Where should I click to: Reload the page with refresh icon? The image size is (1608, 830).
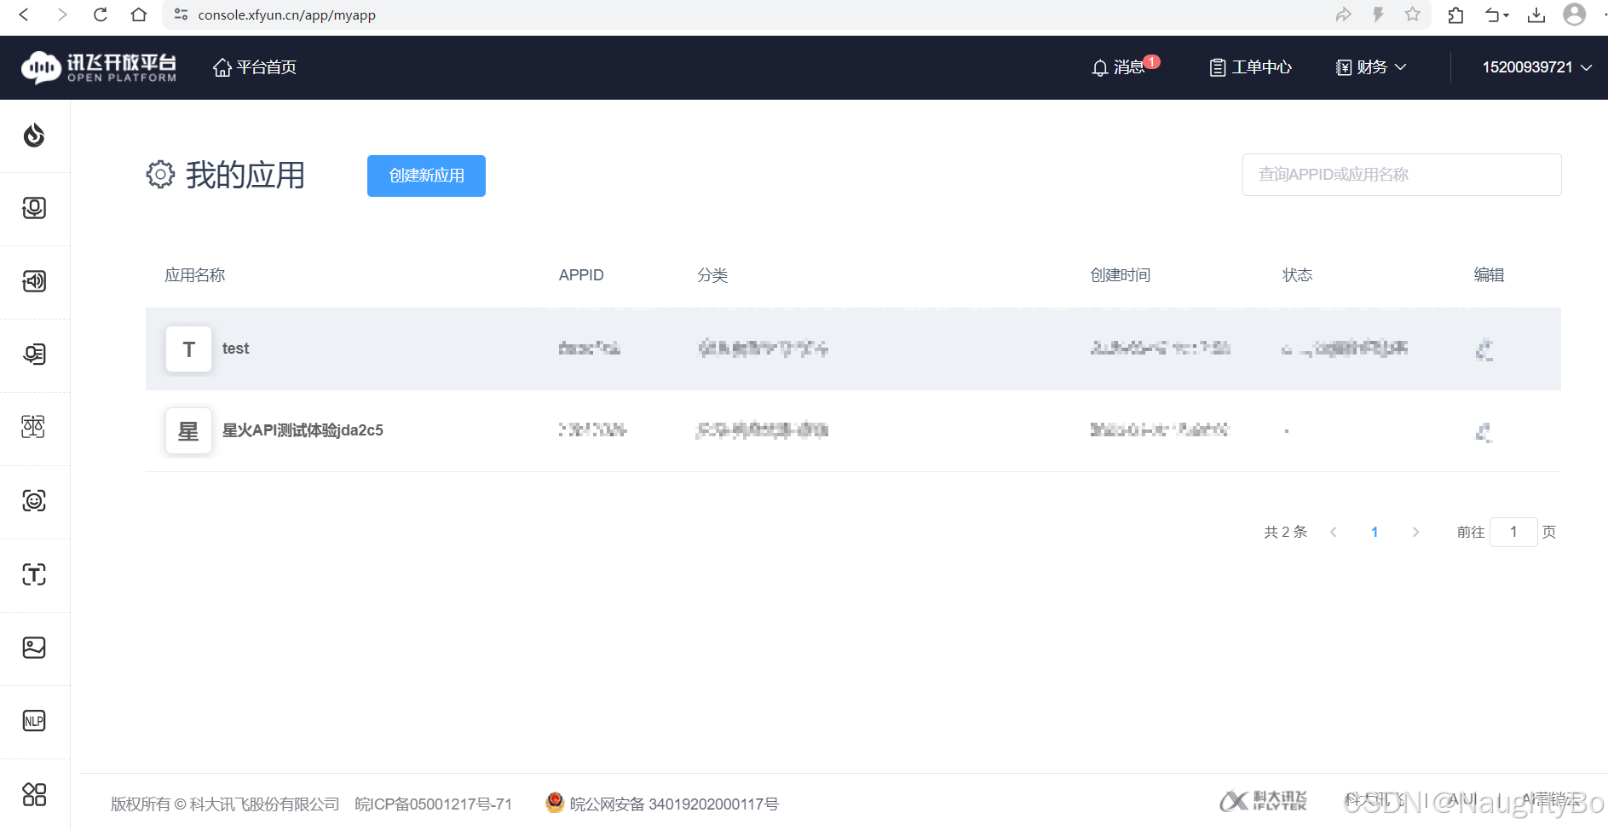(x=100, y=14)
